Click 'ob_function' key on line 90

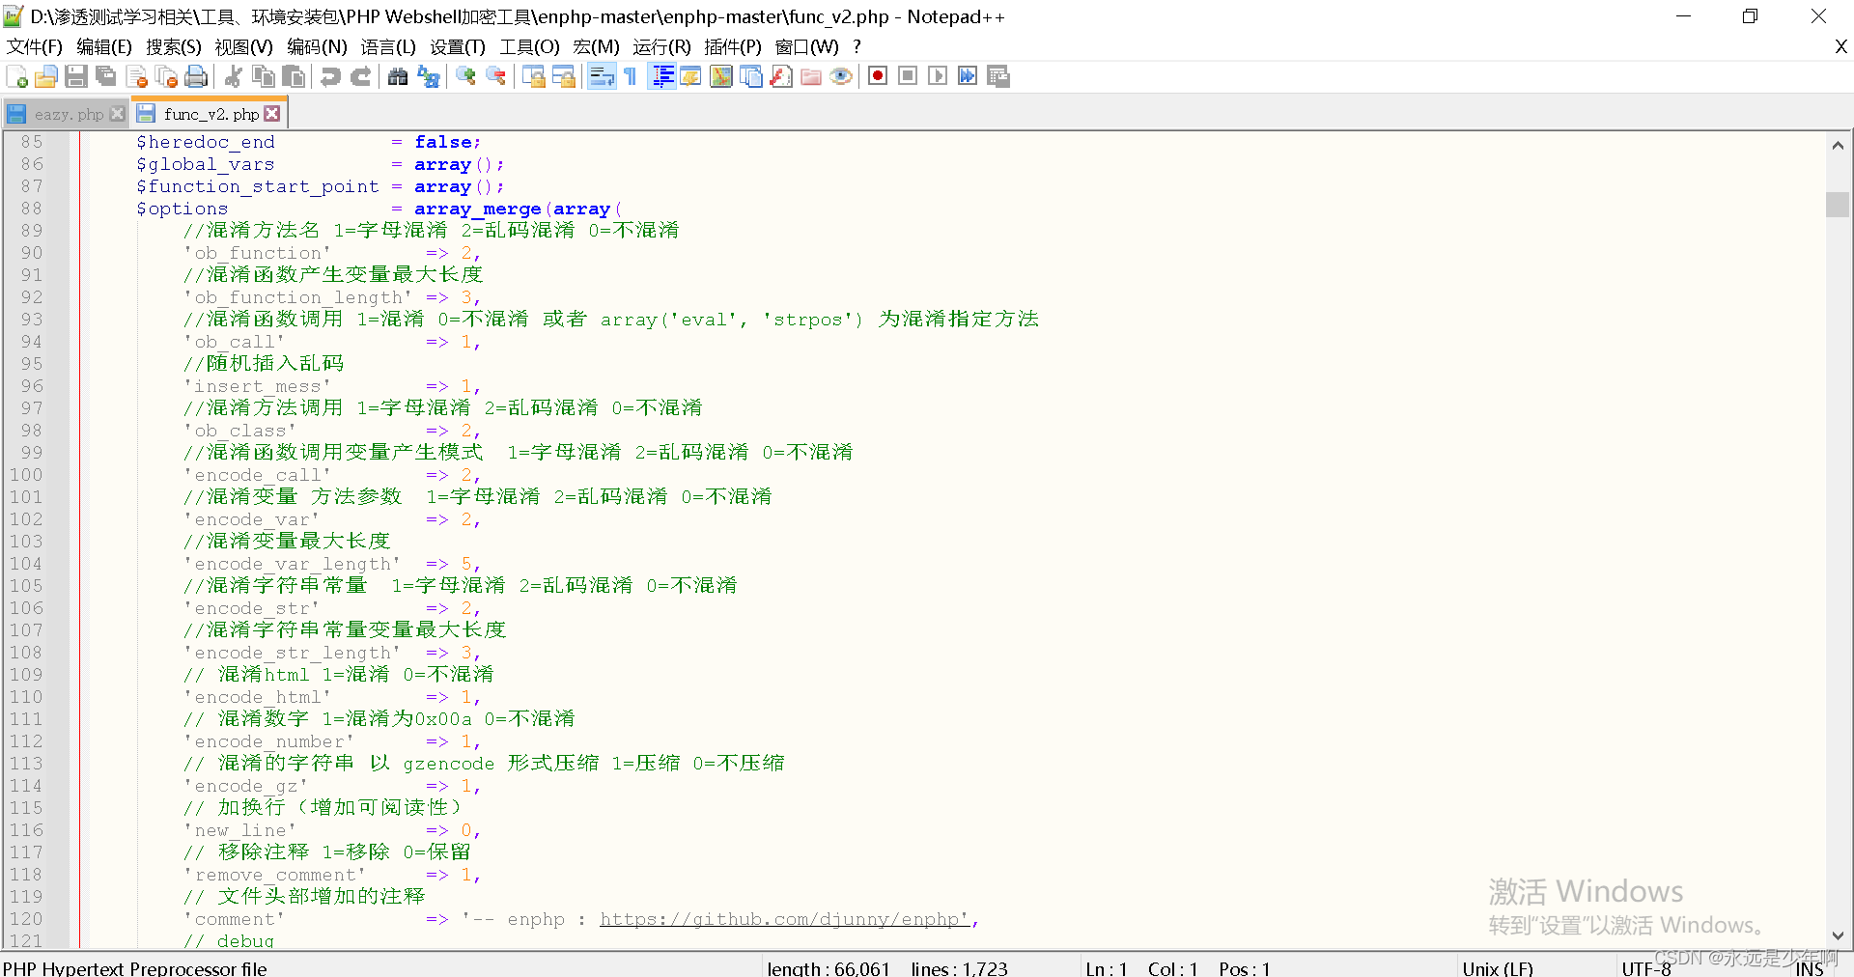257,253
